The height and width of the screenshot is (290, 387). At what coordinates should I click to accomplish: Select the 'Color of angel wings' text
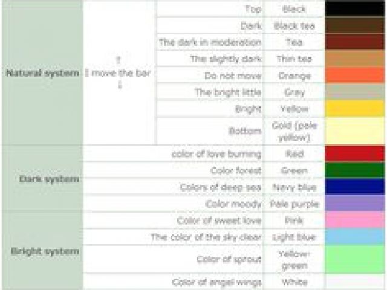pos(216,282)
